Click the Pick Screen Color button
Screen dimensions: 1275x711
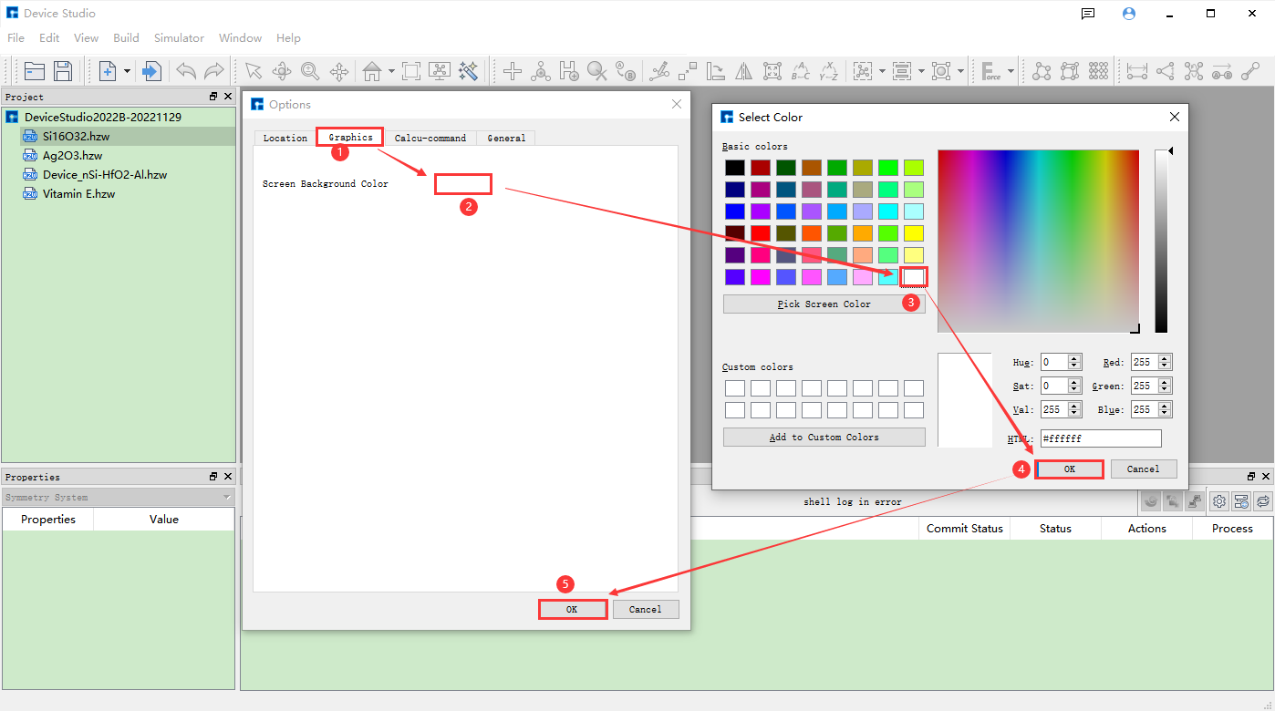click(824, 304)
